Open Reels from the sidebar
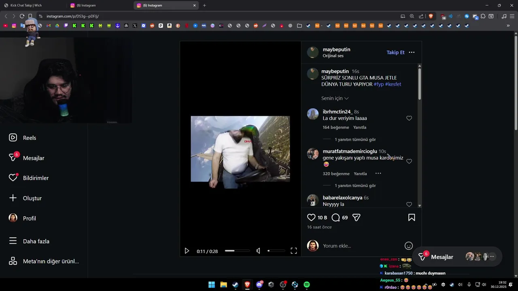This screenshot has height=291, width=518. [22, 138]
